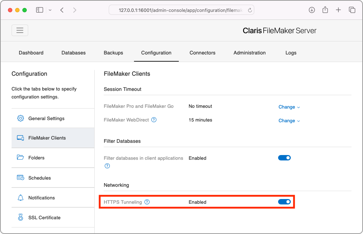Open General Settings in the sidebar
The height and width of the screenshot is (234, 363).
pyautogui.click(x=46, y=118)
